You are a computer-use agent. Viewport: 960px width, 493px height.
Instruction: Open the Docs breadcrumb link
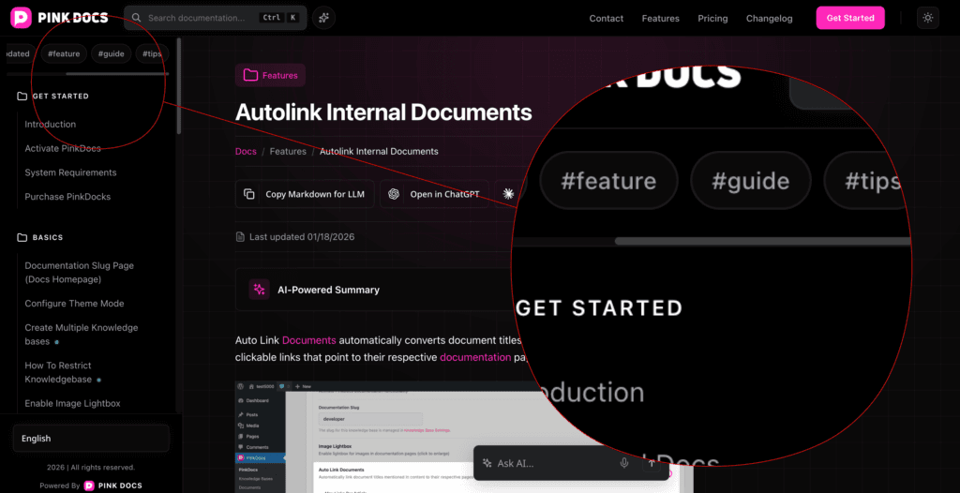tap(246, 151)
